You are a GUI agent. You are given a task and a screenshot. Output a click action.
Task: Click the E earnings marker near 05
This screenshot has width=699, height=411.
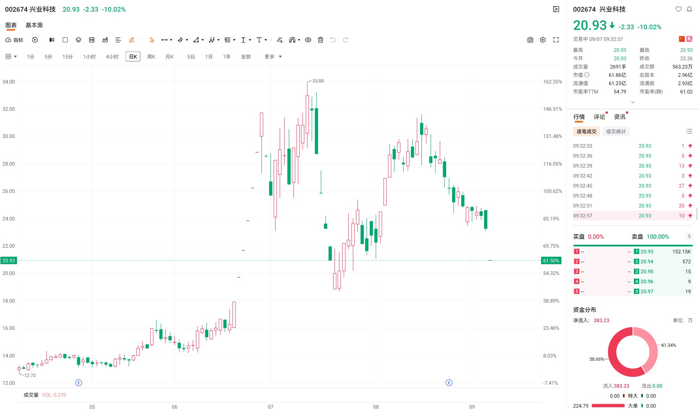(79, 383)
